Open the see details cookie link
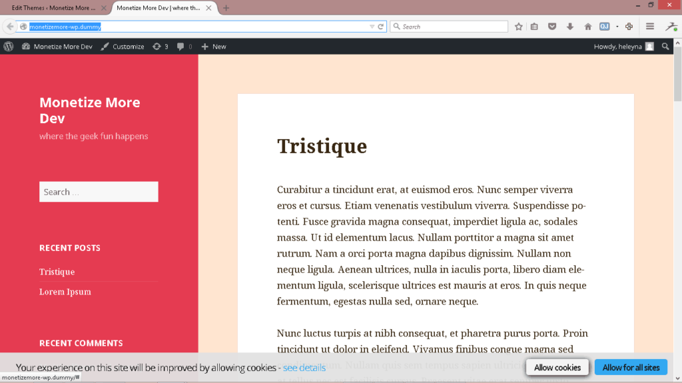This screenshot has width=682, height=383. point(304,368)
